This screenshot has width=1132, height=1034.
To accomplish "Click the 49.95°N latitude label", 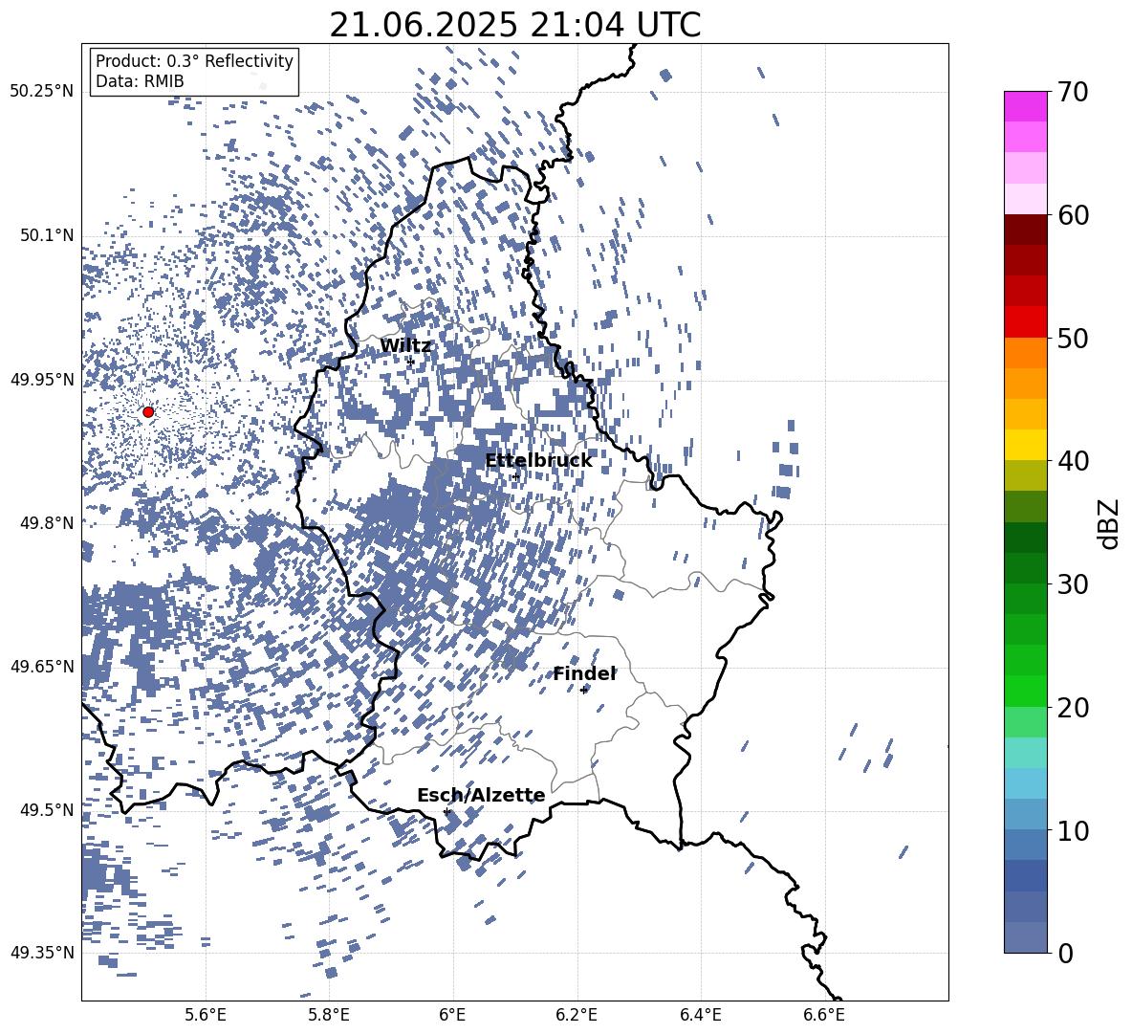I will (42, 379).
